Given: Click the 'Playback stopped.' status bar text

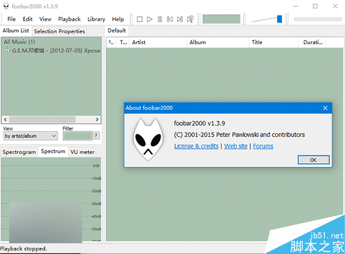Looking at the screenshot, I should click(24, 249).
